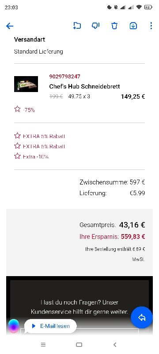Screen dimensions: 159x354
Task: Tap the Android back navigation chevron
Action: point(115,345)
